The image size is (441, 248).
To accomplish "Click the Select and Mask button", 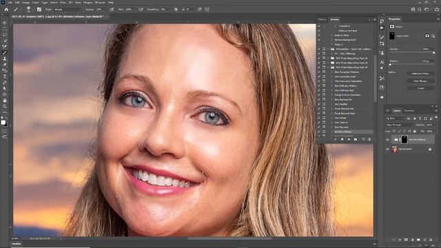I will [x=421, y=74].
